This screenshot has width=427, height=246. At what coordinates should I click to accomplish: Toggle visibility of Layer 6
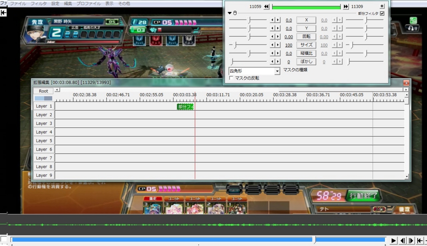click(x=44, y=149)
